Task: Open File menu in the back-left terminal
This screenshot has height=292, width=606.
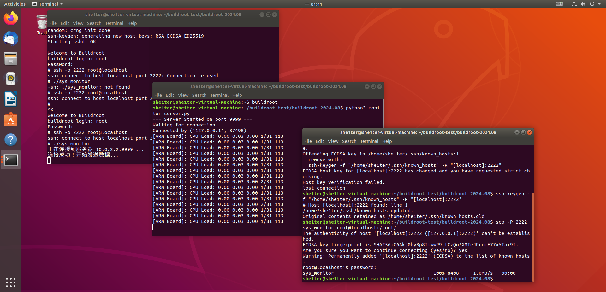Action: pyautogui.click(x=53, y=23)
